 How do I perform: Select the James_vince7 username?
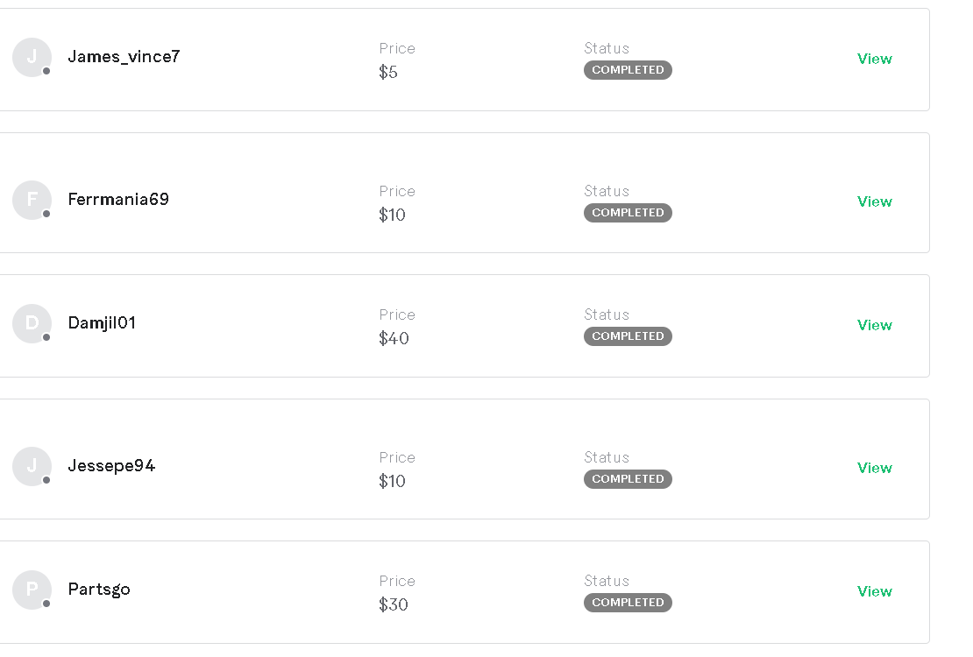tap(124, 57)
